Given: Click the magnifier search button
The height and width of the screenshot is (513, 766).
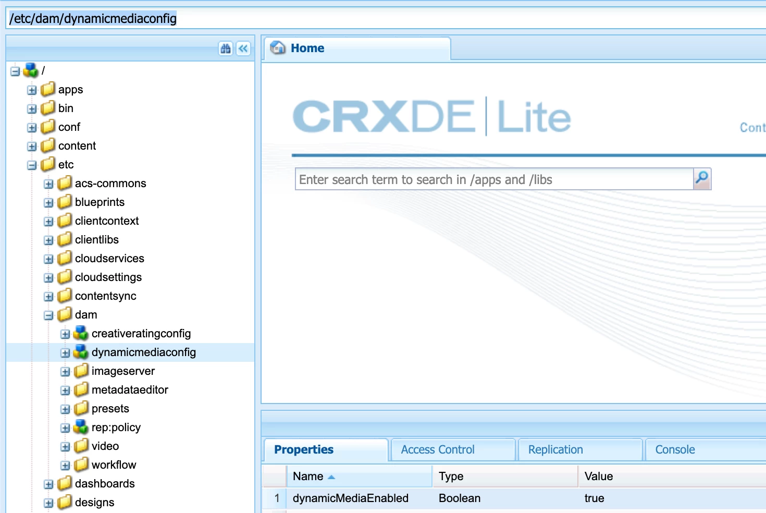Looking at the screenshot, I should pyautogui.click(x=702, y=179).
